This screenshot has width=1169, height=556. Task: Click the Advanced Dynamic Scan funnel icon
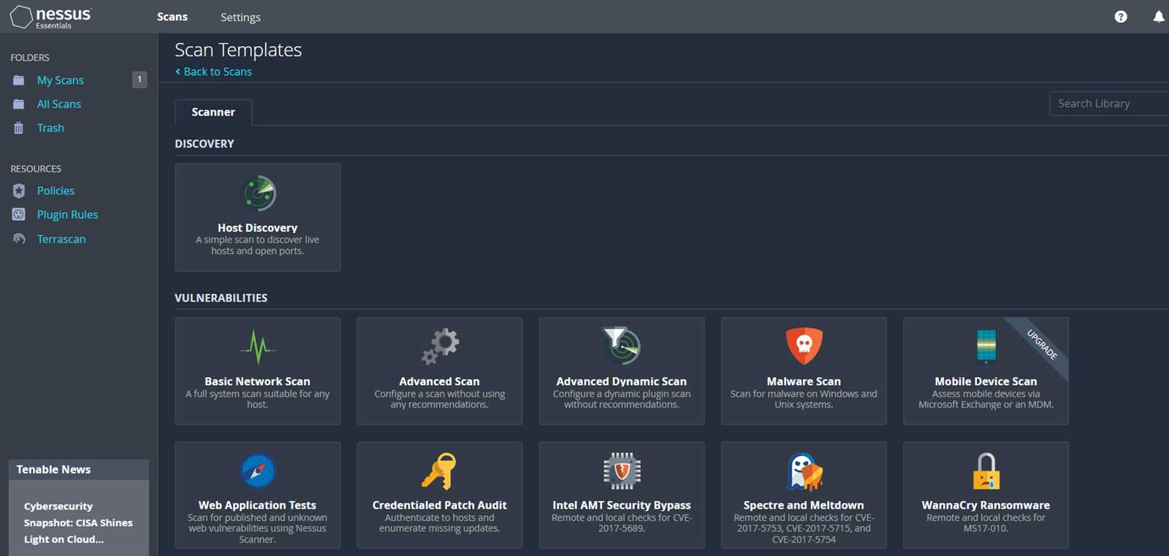(x=622, y=346)
